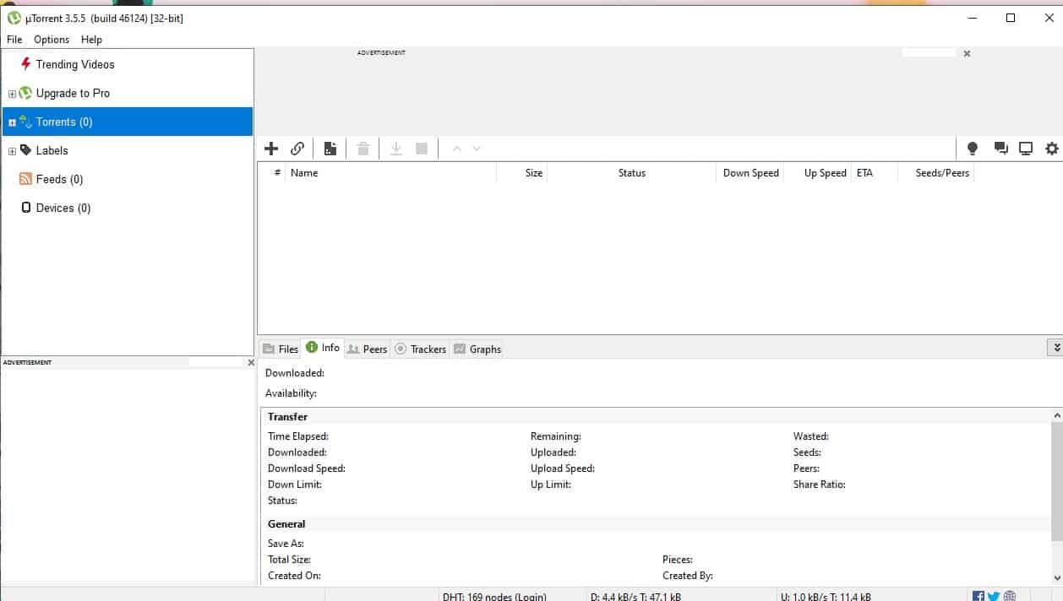The height and width of the screenshot is (601, 1063).
Task: Close the sidebar advertisement panel
Action: pyautogui.click(x=250, y=362)
